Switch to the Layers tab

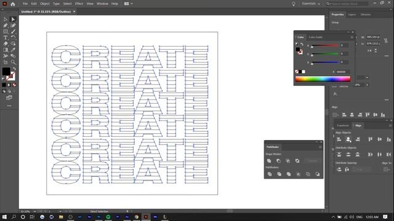pyautogui.click(x=352, y=15)
